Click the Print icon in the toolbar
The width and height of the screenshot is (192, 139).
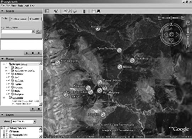pos(98,11)
